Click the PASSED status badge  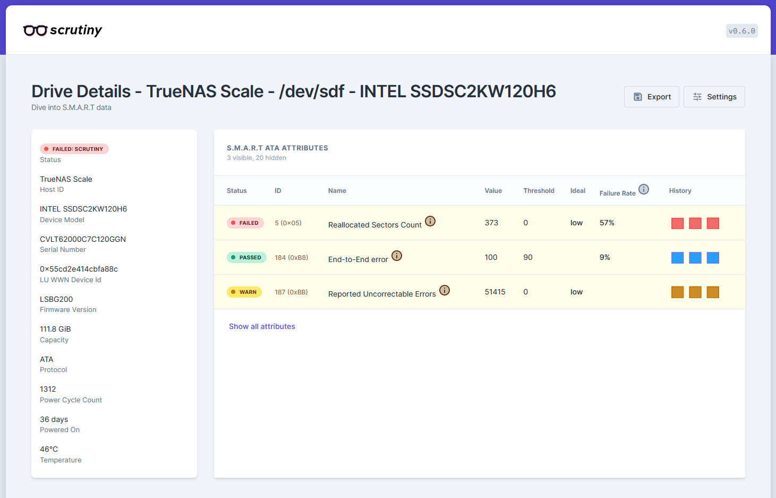246,257
